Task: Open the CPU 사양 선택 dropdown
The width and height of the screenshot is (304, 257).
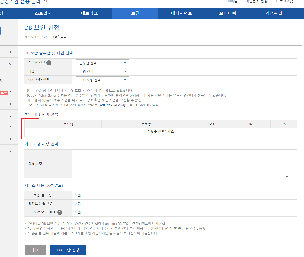Action: coord(103,80)
